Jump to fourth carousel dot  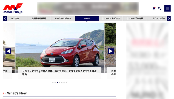coord(59,82)
